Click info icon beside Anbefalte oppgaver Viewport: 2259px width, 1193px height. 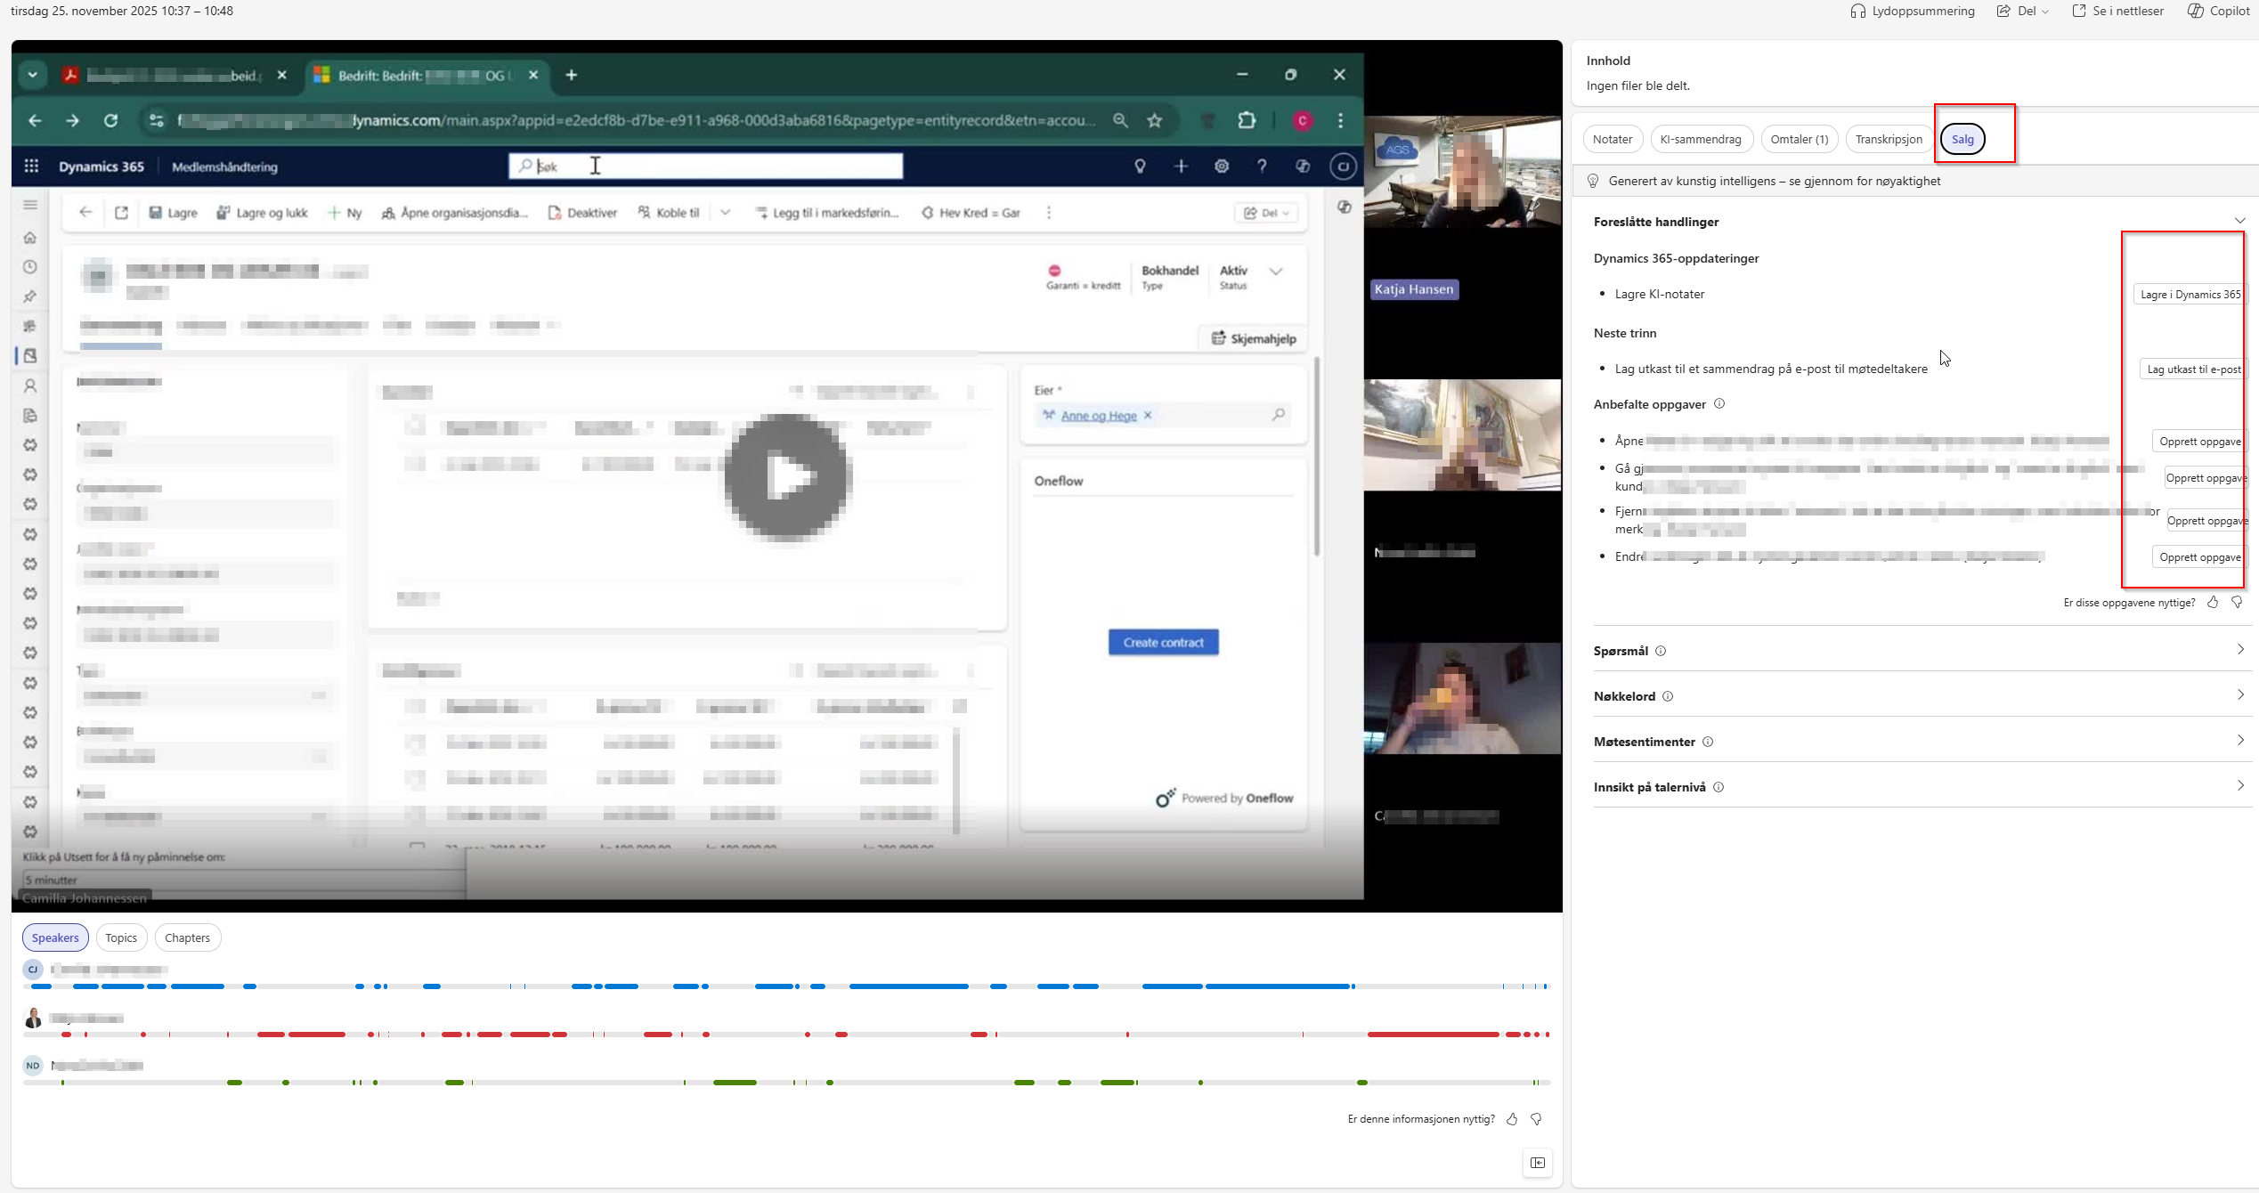pos(1719,404)
